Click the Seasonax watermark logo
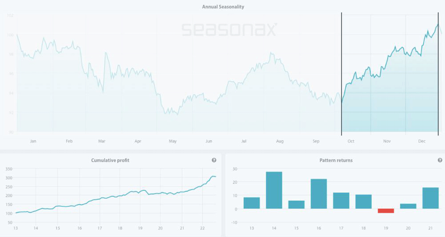 coord(229,30)
